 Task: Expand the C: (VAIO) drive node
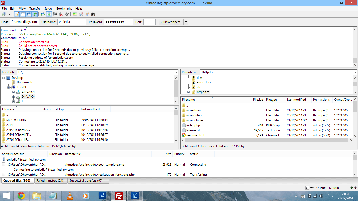(14, 92)
